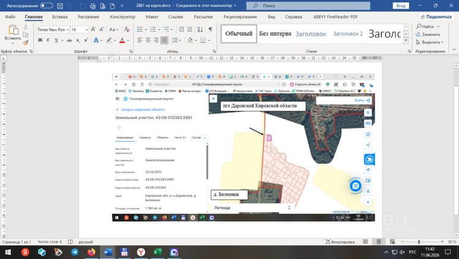Screen dimensions: 459x259
Task: Save the document via floppy icon
Action: coord(60,6)
